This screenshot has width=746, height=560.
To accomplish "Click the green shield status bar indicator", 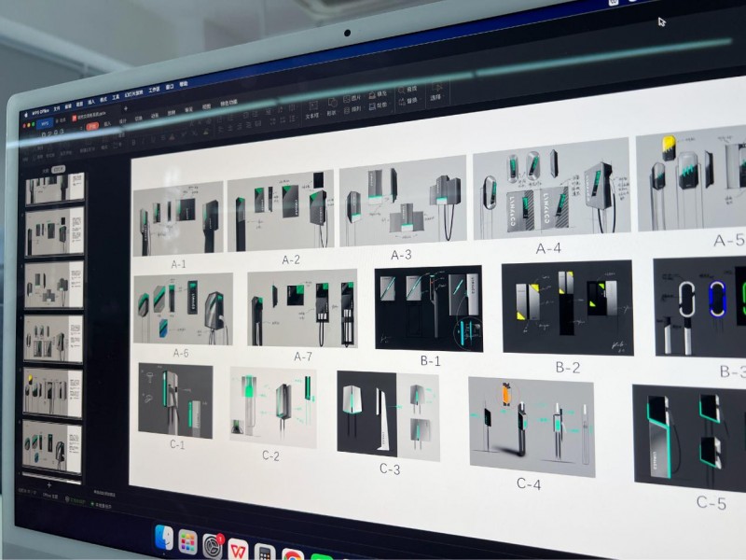I will tap(76, 500).
